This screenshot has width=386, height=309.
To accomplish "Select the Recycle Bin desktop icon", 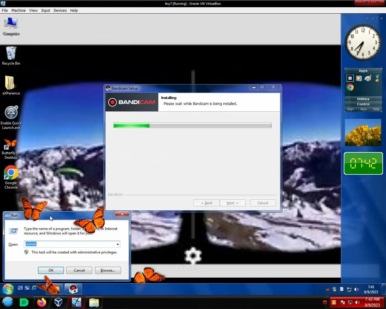I will [11, 56].
